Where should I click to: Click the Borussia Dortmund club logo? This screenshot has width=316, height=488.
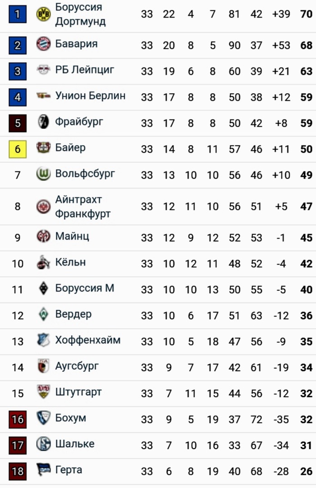tap(43, 14)
